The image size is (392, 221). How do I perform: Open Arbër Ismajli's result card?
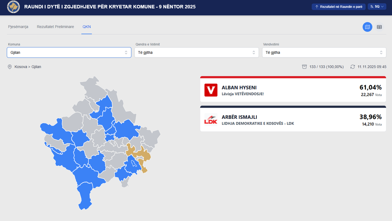[x=293, y=120]
